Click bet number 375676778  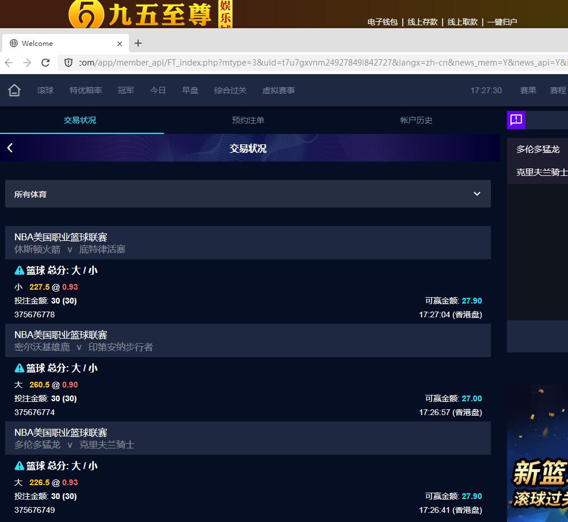[35, 314]
